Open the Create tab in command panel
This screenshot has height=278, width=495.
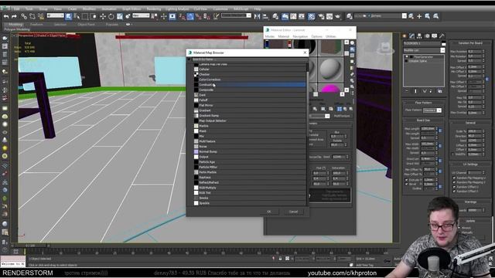click(x=405, y=36)
